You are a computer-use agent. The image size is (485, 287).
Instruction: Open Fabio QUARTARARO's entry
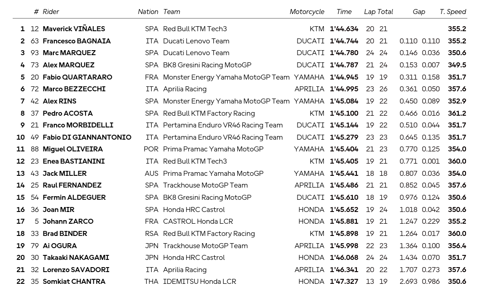(x=77, y=77)
